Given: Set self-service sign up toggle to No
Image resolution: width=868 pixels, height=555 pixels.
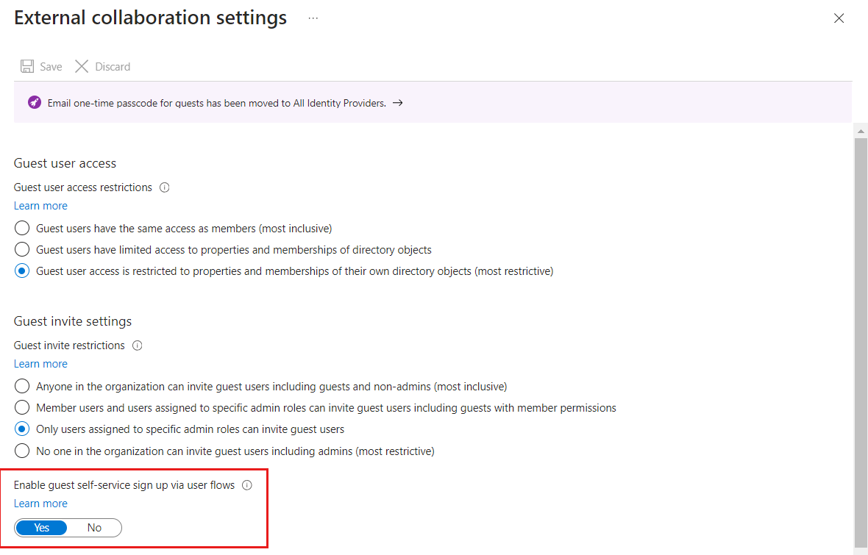Looking at the screenshot, I should point(94,528).
